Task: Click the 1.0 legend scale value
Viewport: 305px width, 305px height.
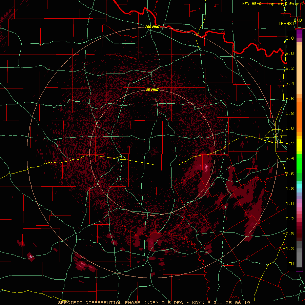Action: 290,204
